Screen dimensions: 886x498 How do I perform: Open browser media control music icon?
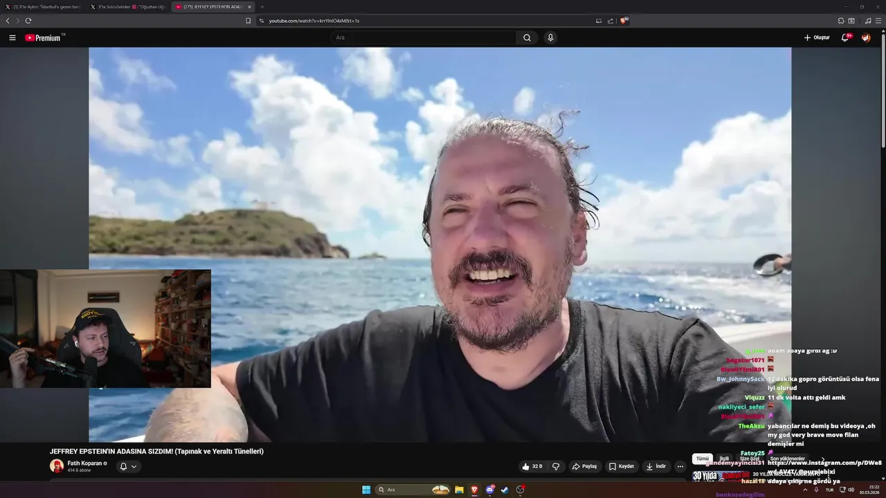click(868, 21)
